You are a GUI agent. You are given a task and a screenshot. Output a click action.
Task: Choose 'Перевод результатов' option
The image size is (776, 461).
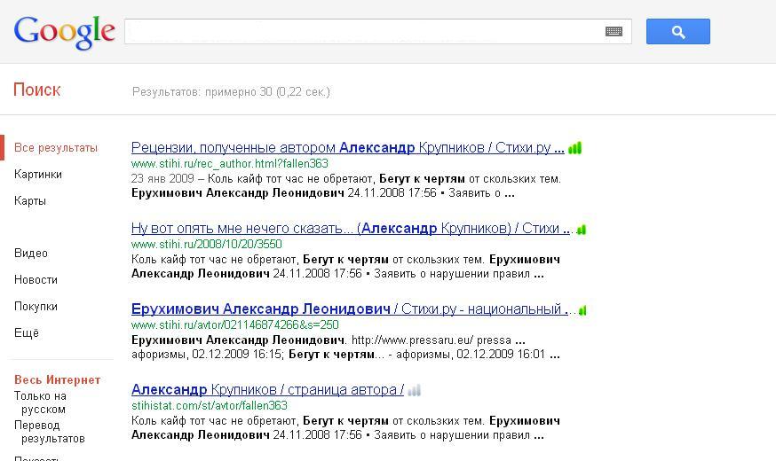[50, 432]
